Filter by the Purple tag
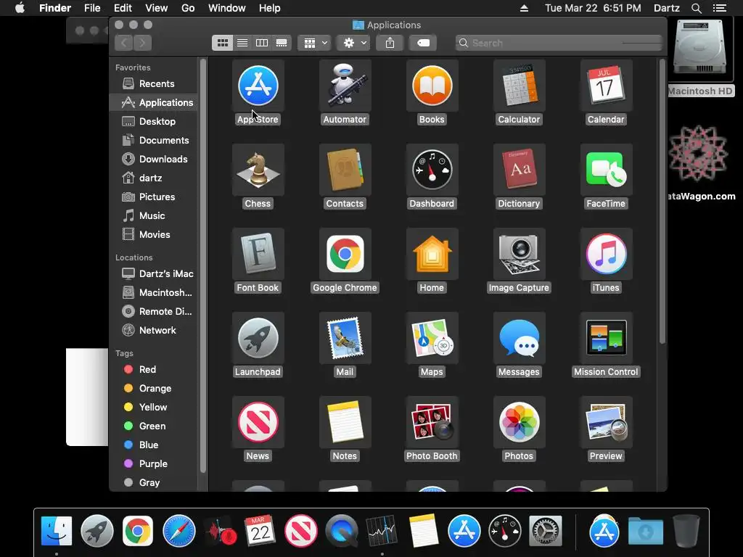The width and height of the screenshot is (743, 557). 154,464
